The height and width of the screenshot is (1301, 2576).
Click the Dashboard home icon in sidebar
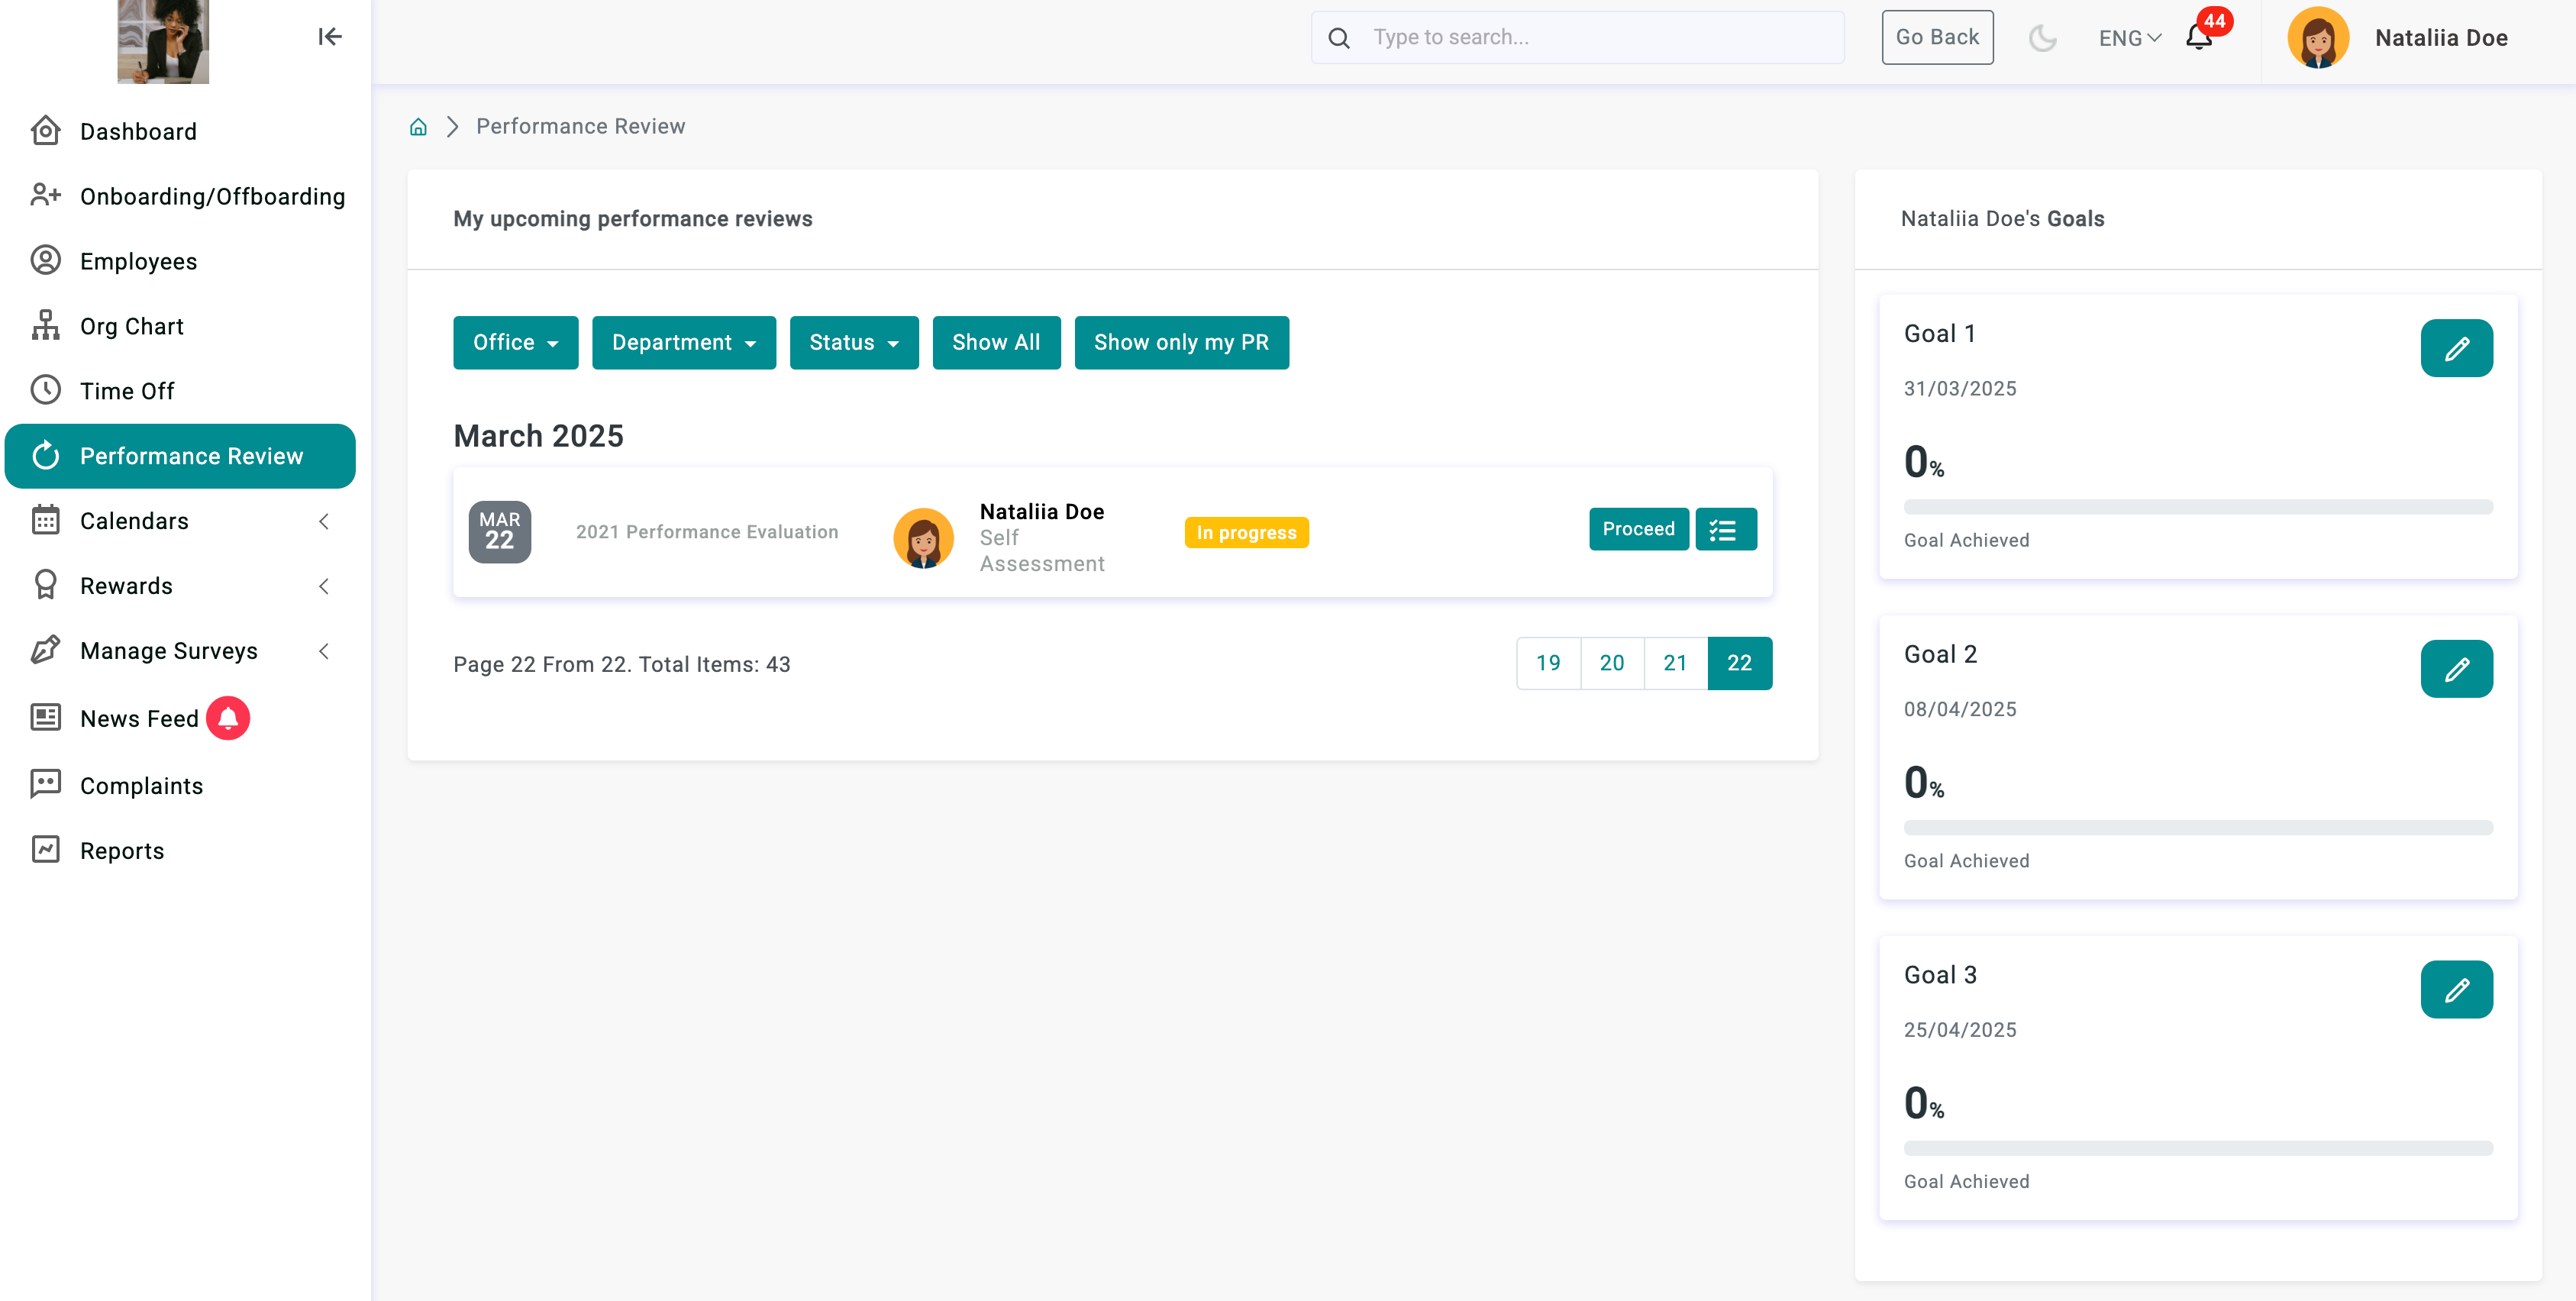[x=46, y=131]
